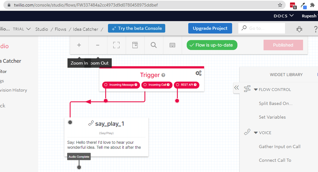The height and width of the screenshot is (172, 318).
Task: Collapse the widget library panel chevrons
Action: tap(236, 88)
